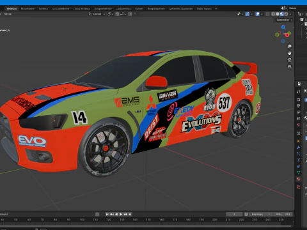
Task: Open the Texture properties checker tab
Action: pos(299,187)
